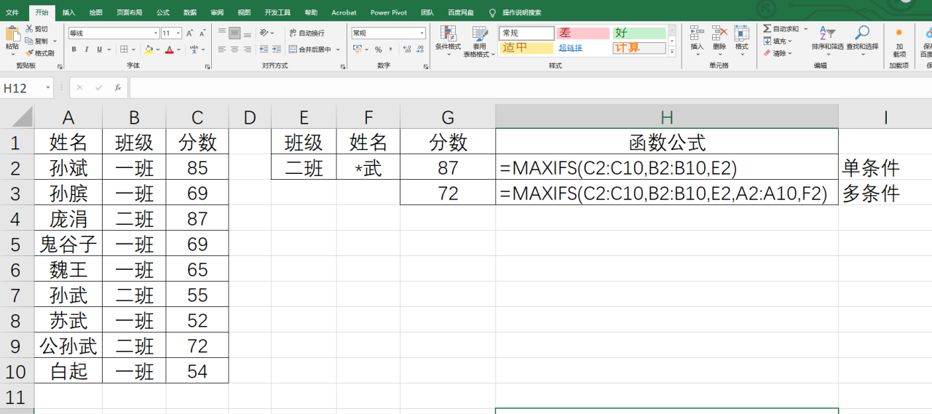Screen dimensions: 932x414
Task: Switch to the Power Pivot tab
Action: coord(389,12)
